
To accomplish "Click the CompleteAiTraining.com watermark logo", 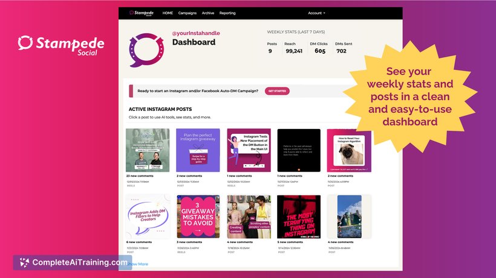I will [73, 262].
